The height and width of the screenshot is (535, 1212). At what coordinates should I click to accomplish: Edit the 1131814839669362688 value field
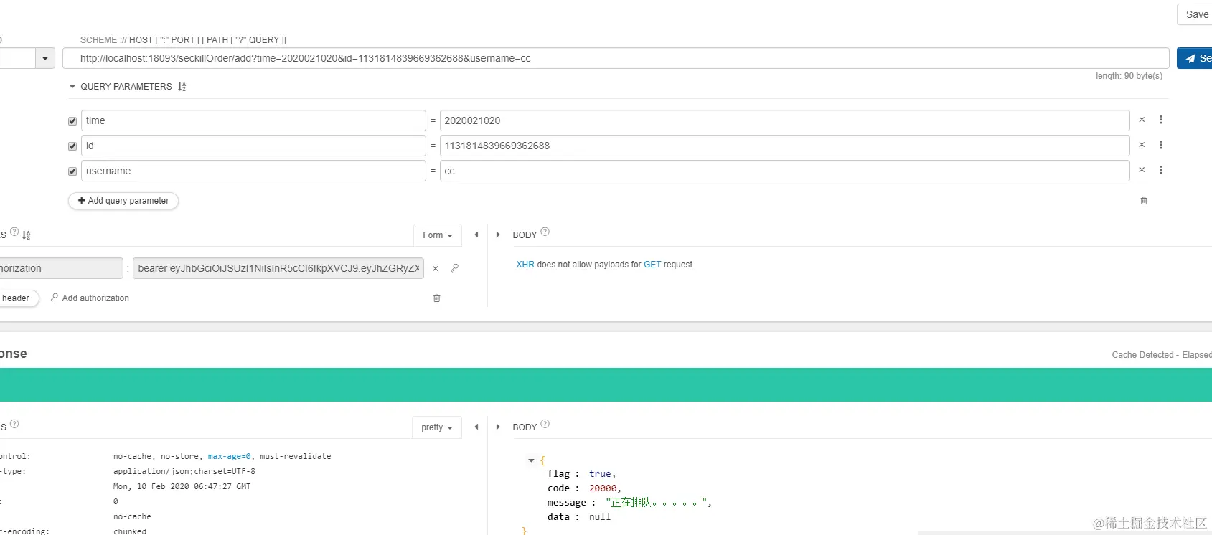pos(785,146)
